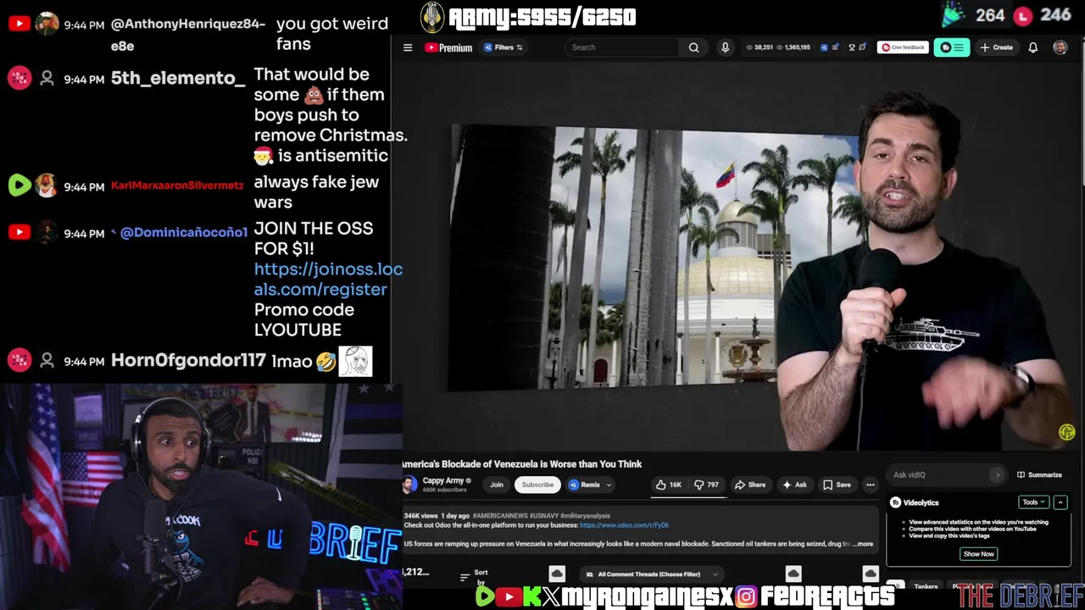The width and height of the screenshot is (1085, 610).
Task: Expand the Remix dropdown arrow
Action: [609, 485]
